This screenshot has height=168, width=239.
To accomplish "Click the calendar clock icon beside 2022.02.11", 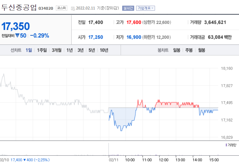I will pyautogui.click(x=73, y=9).
